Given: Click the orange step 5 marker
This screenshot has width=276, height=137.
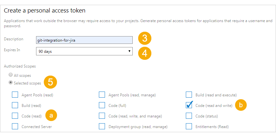Looking at the screenshot, I should 50,82.
